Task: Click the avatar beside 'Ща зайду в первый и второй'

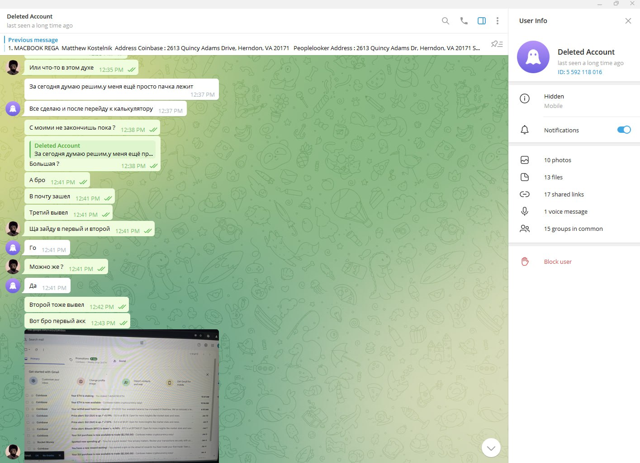Action: [x=13, y=229]
